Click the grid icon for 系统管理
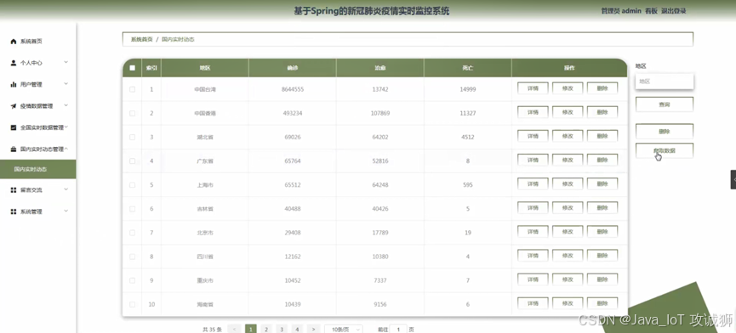 point(13,212)
